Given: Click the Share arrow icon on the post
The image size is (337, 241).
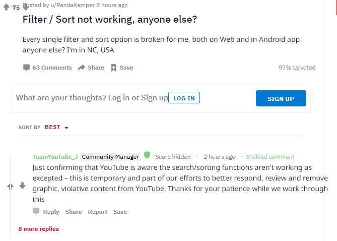Looking at the screenshot, I should [x=82, y=68].
